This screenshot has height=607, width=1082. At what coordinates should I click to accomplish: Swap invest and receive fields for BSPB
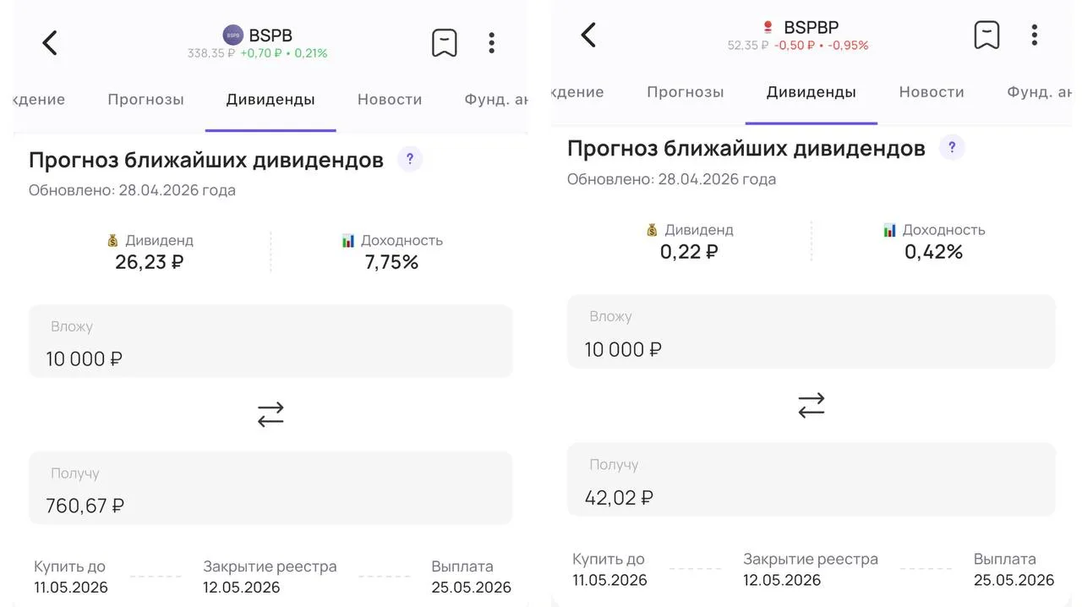coord(270,414)
